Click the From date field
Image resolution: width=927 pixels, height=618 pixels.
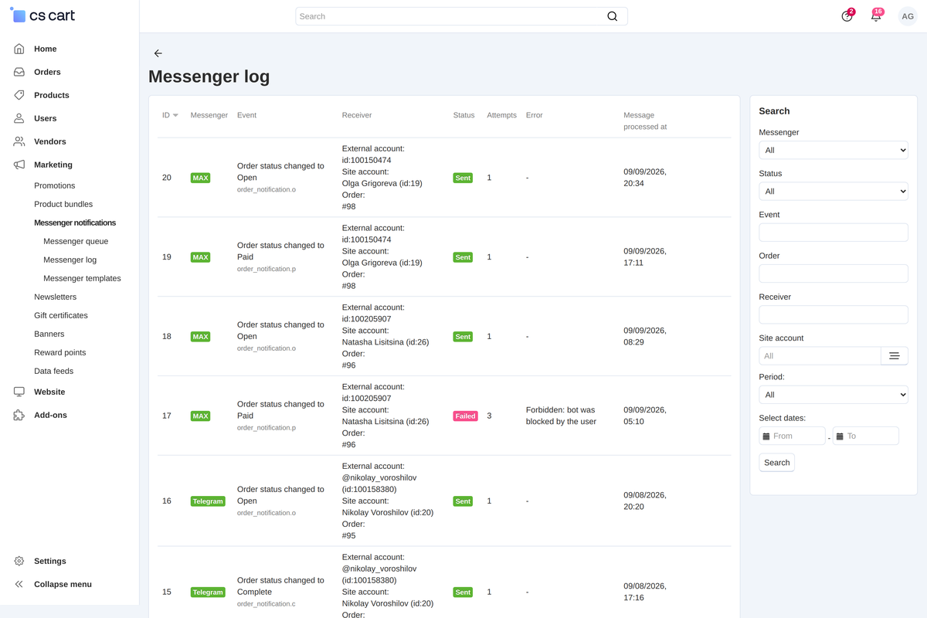coord(793,436)
